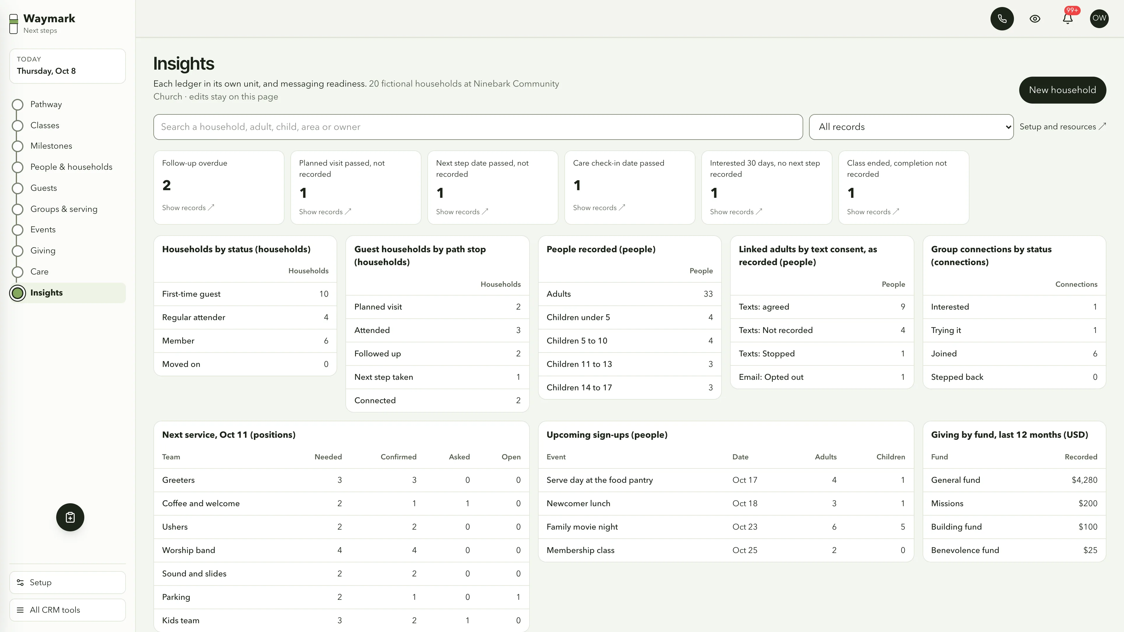Click the household search field
Image resolution: width=1124 pixels, height=632 pixels.
[478, 127]
